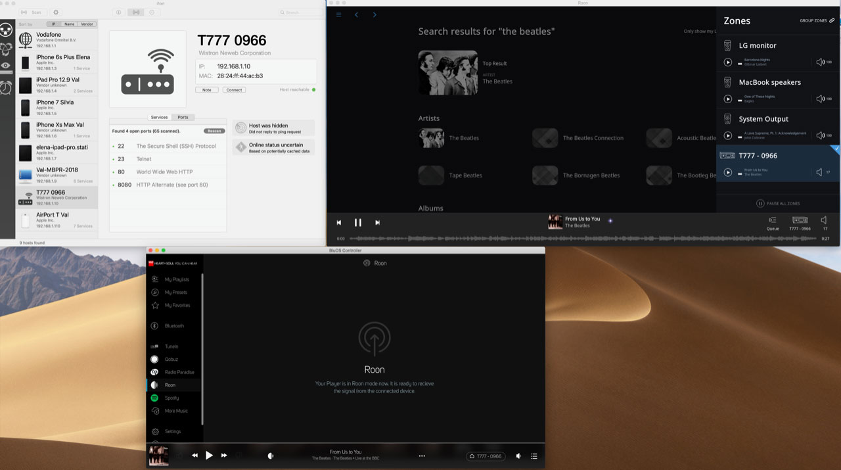Select iPhone 6s Plus Elena host
The height and width of the screenshot is (470, 841).
[57, 62]
